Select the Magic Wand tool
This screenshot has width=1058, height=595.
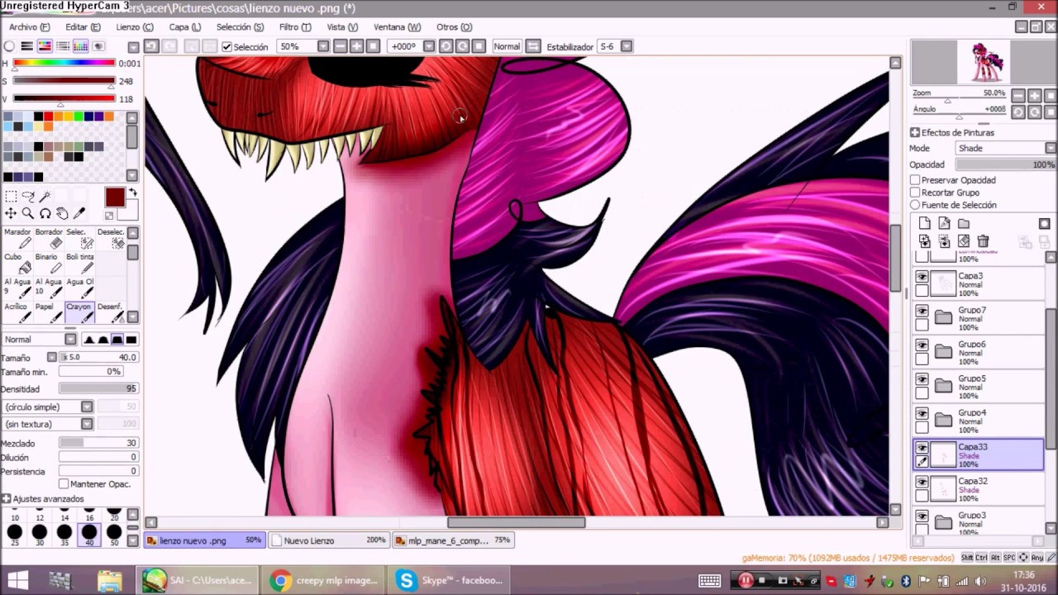coord(45,197)
